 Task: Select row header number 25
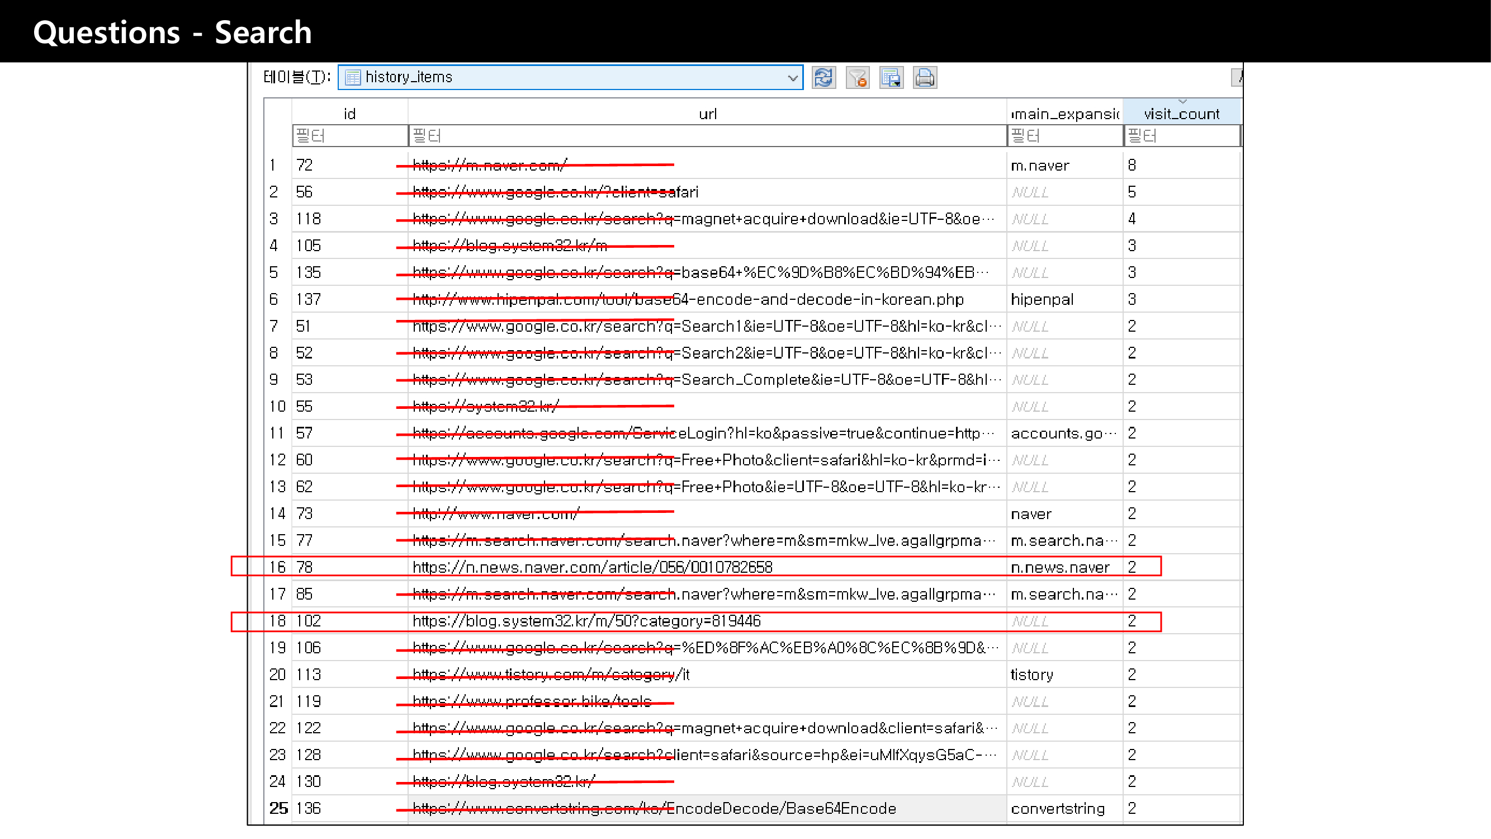(x=278, y=808)
